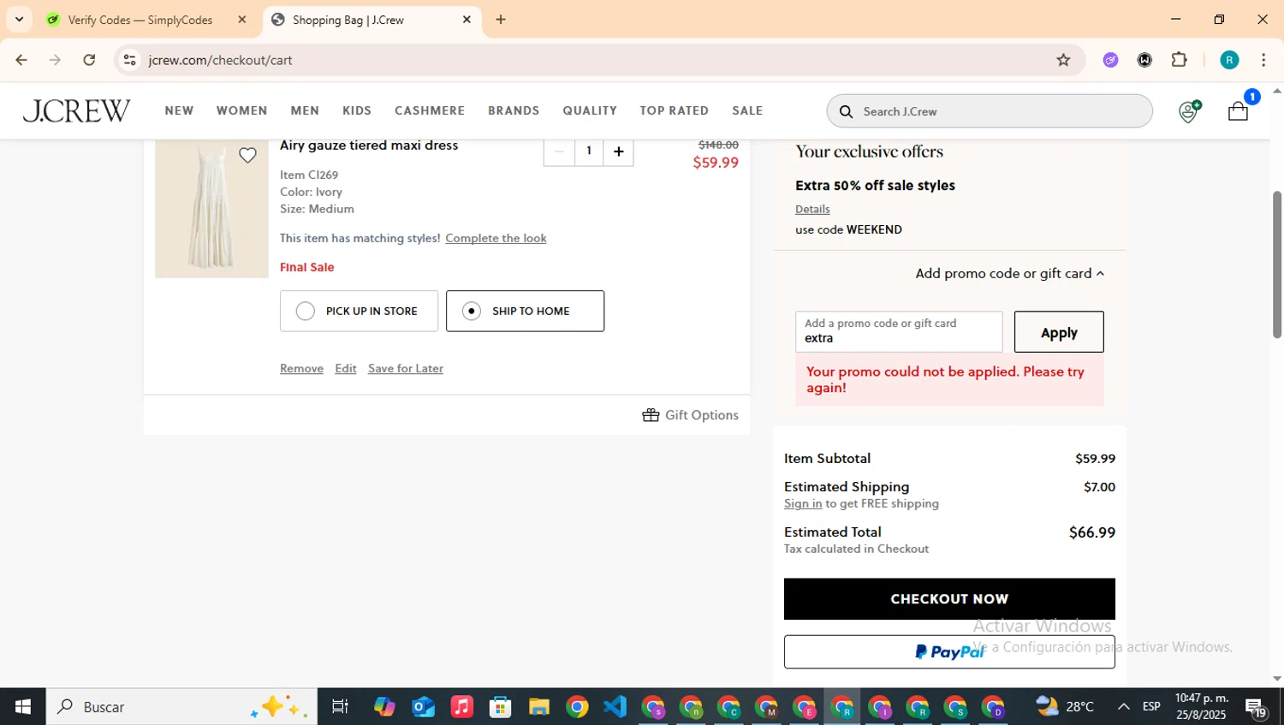Open Task View on the taskbar
This screenshot has height=725, width=1284.
tap(340, 707)
